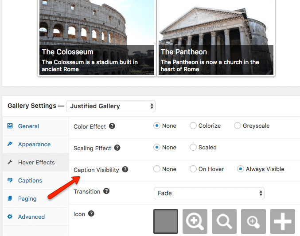
Task: Open the Justified Gallery template dropdown
Action: (x=111, y=106)
